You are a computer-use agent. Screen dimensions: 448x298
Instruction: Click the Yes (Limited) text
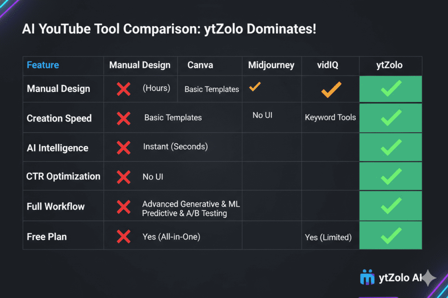tap(328, 237)
